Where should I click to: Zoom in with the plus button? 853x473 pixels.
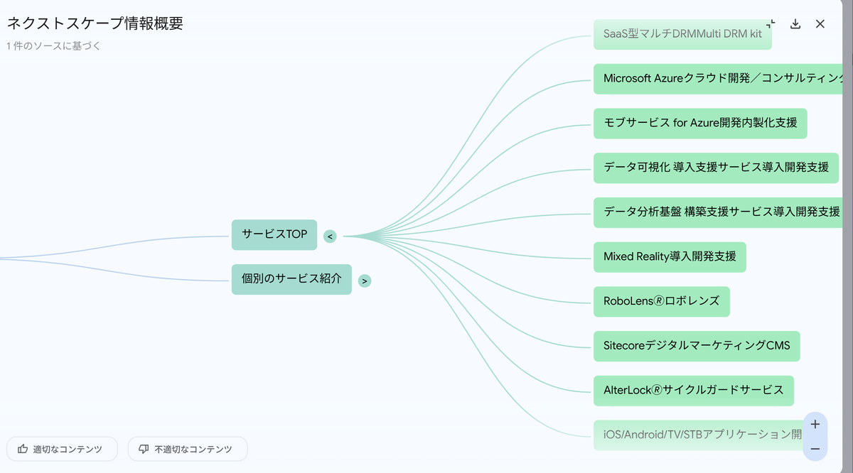coord(815,424)
